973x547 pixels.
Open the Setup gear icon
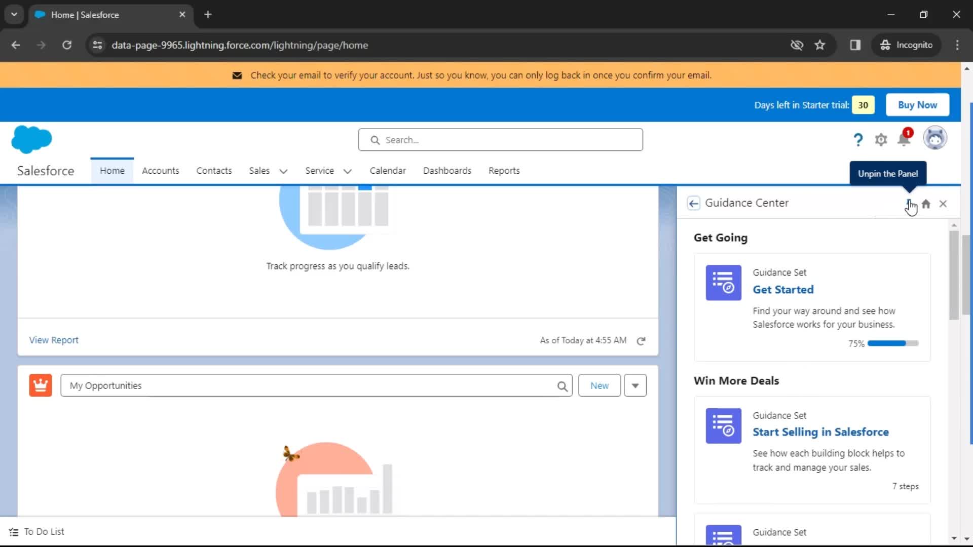click(881, 140)
